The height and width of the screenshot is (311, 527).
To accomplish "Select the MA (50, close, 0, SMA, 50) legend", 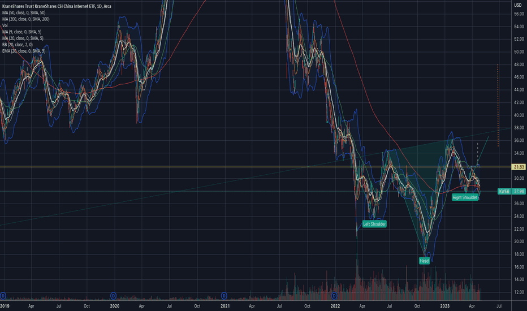I will (x=24, y=12).
